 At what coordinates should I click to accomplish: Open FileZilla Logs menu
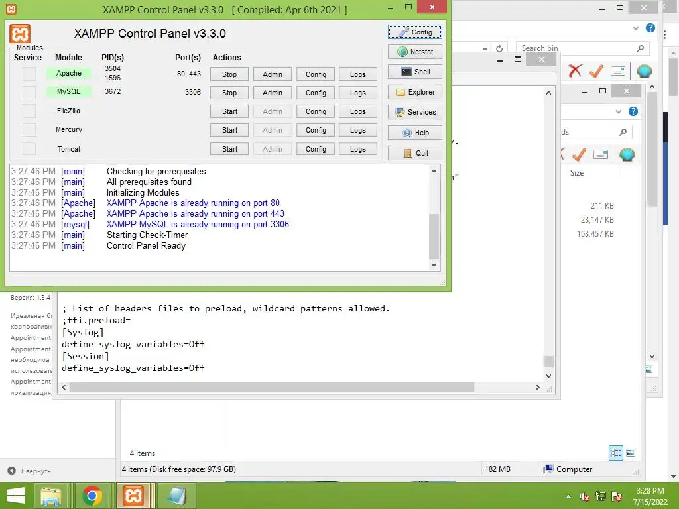click(x=357, y=111)
